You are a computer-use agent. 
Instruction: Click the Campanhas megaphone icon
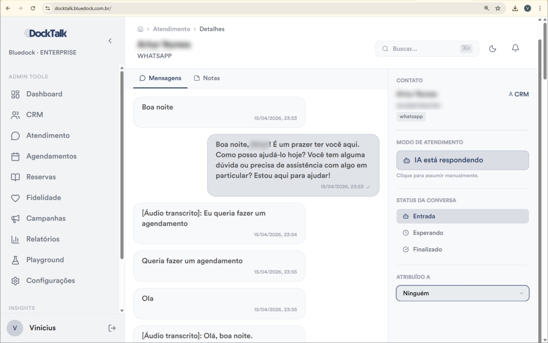[15, 219]
